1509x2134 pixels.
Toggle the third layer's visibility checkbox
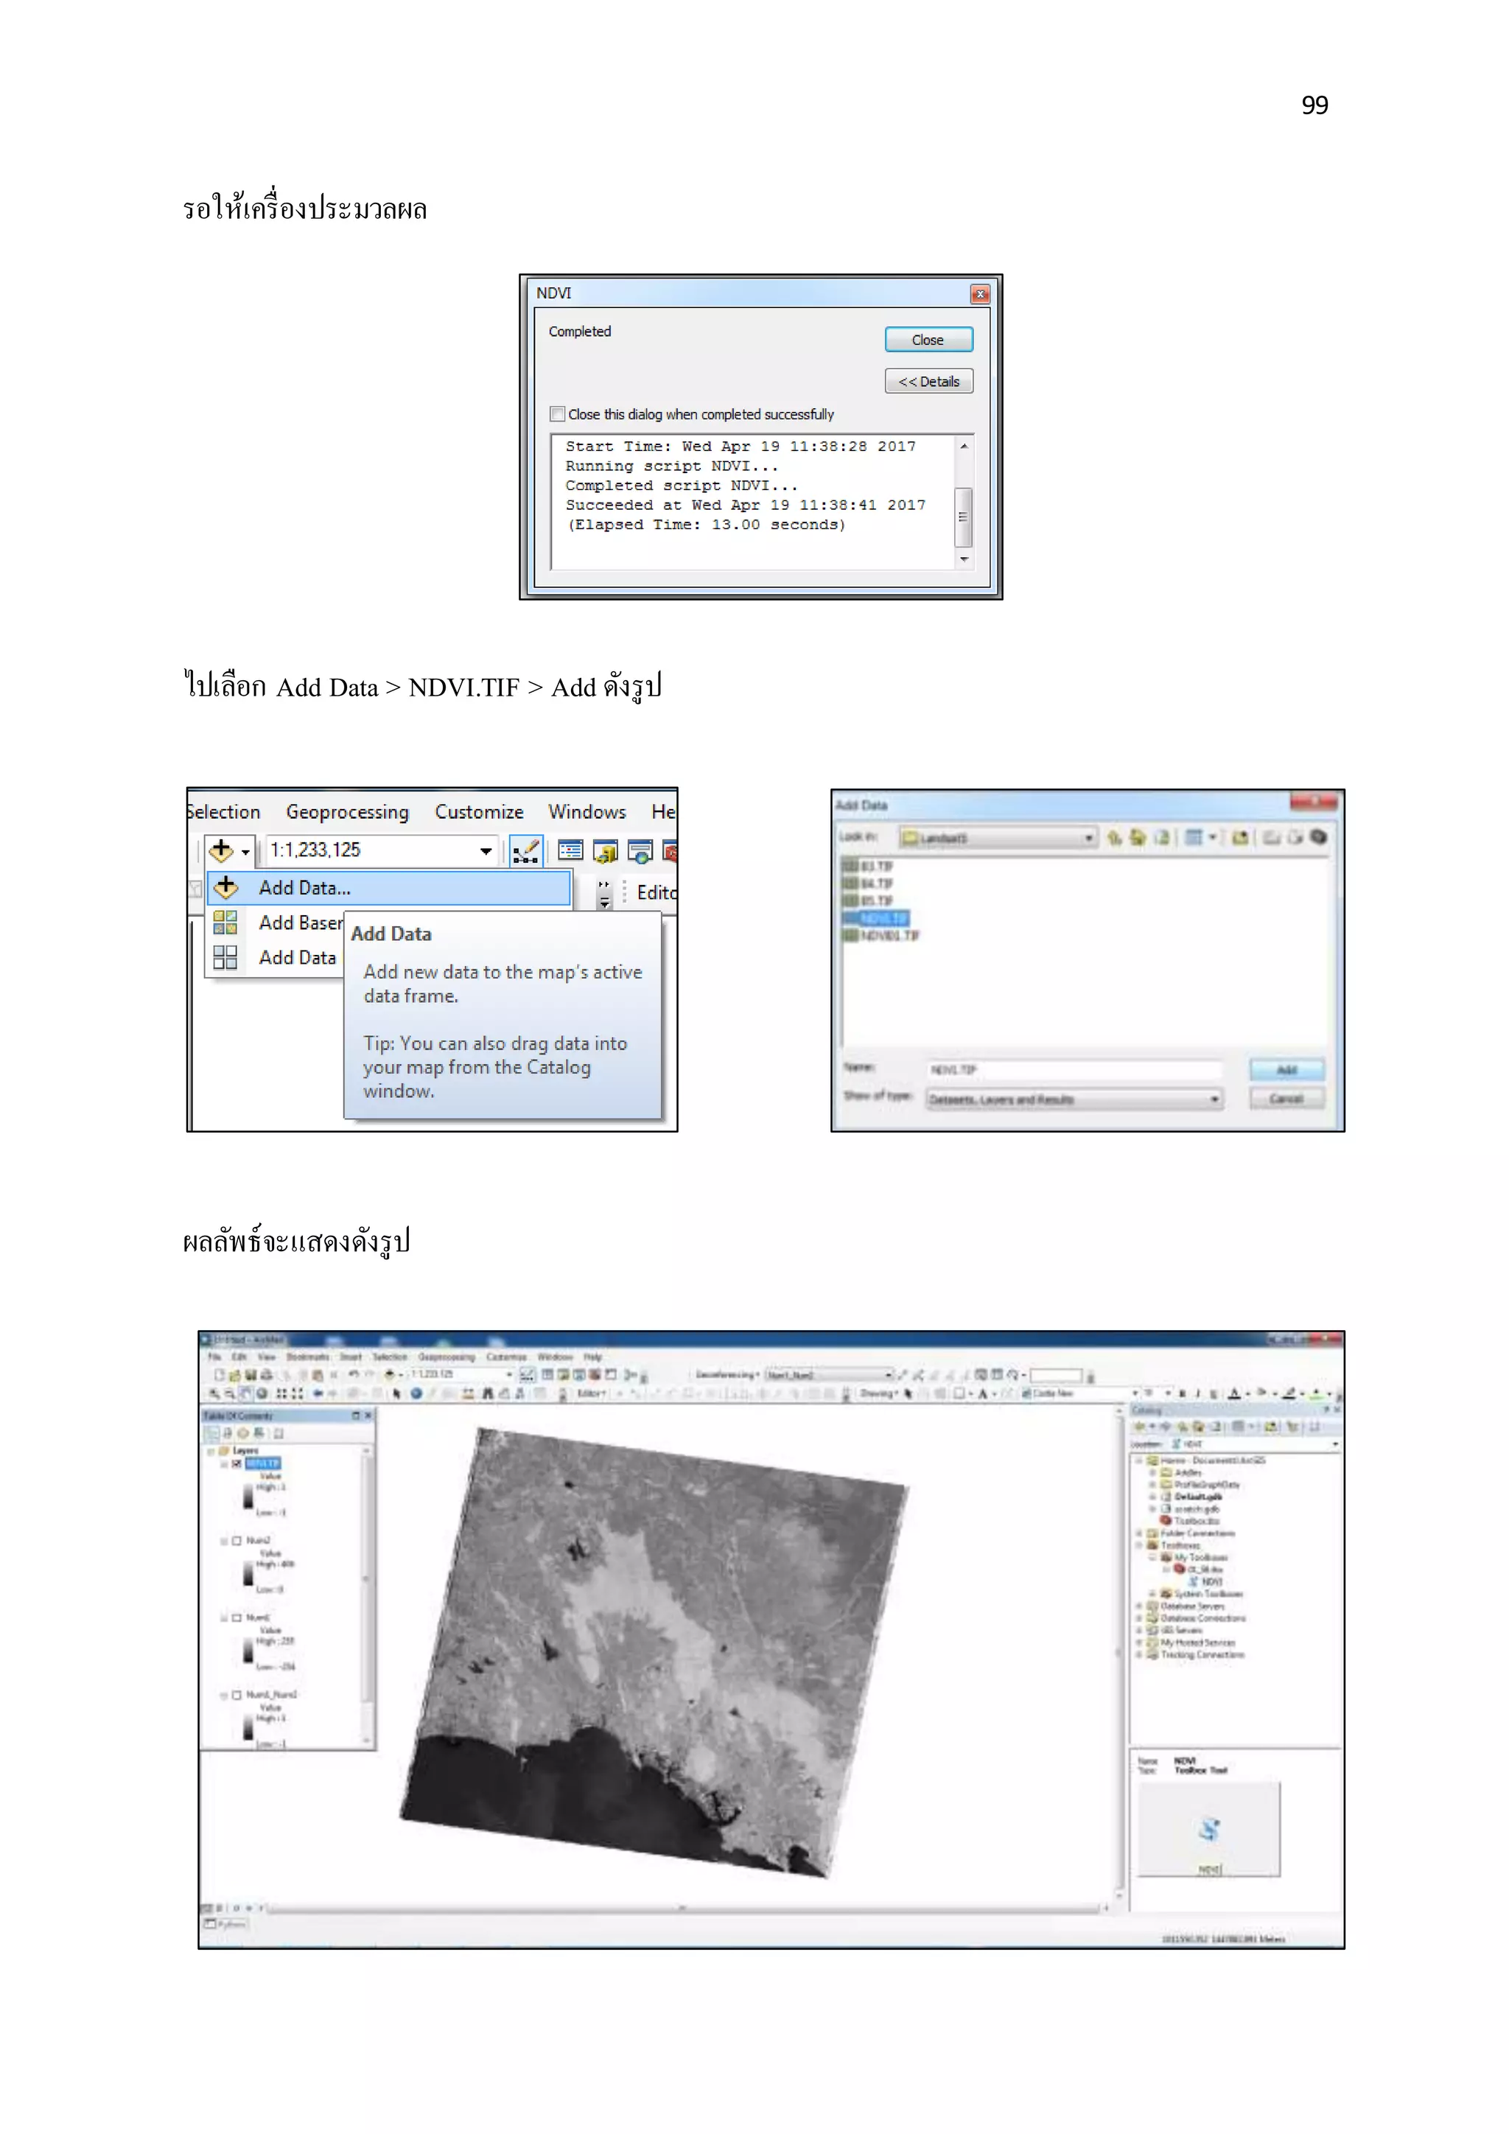(237, 1617)
